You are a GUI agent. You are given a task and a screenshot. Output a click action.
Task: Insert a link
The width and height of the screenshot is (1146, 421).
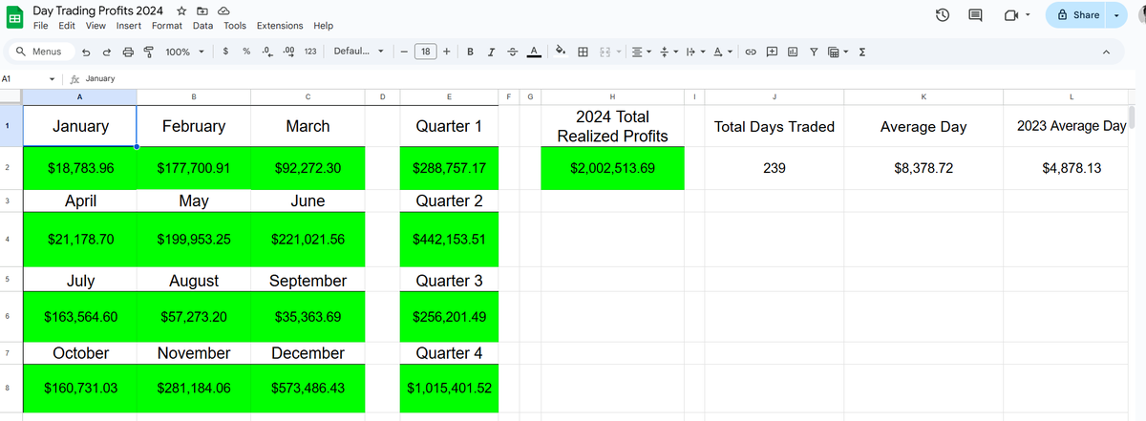click(751, 52)
